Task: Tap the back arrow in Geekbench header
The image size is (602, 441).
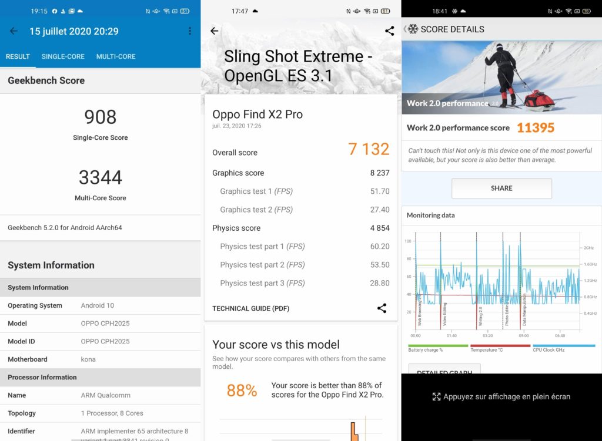Action: 14,31
